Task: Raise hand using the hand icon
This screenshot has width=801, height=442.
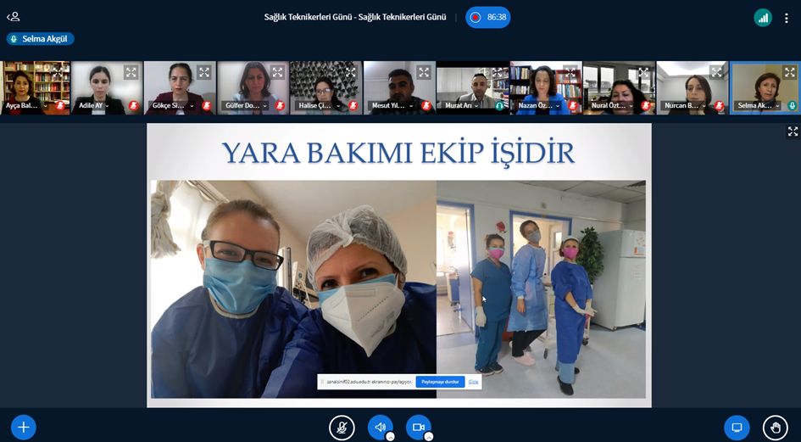Action: [775, 428]
